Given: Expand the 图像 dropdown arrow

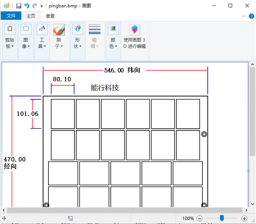Looking at the screenshot, I should (29, 46).
